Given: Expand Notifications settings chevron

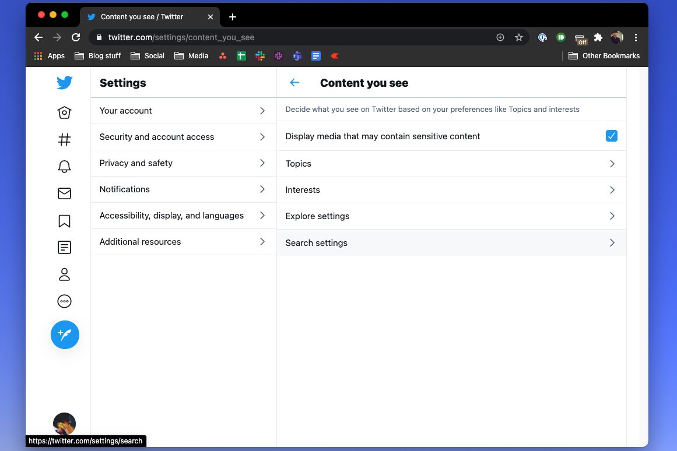Looking at the screenshot, I should pyautogui.click(x=262, y=189).
